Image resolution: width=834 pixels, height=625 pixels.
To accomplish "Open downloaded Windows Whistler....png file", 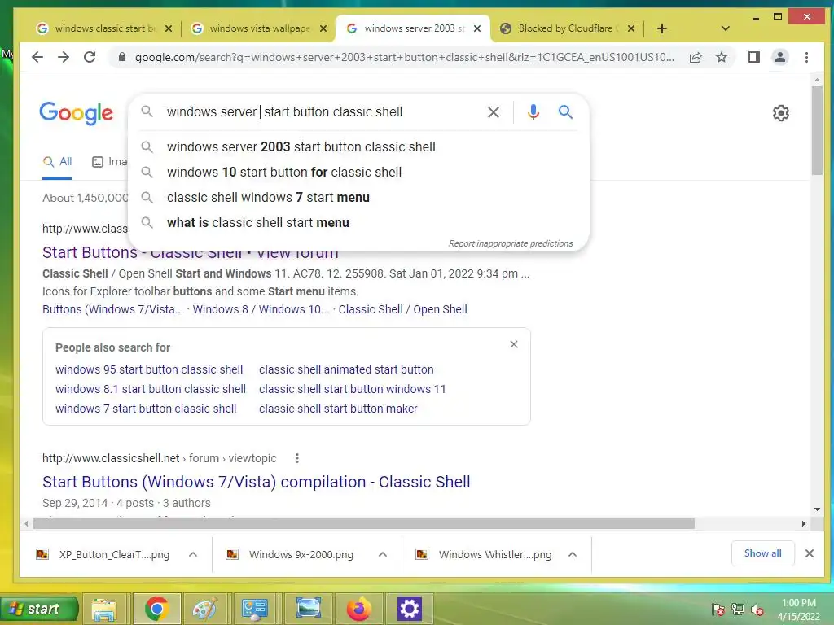I will tap(485, 555).
